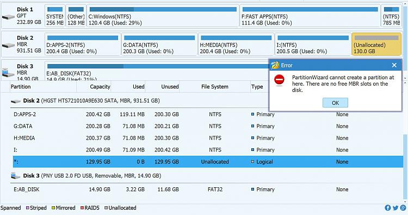Click Unallocated file system cell in selected row
The height and width of the screenshot is (215, 408).
coord(215,162)
